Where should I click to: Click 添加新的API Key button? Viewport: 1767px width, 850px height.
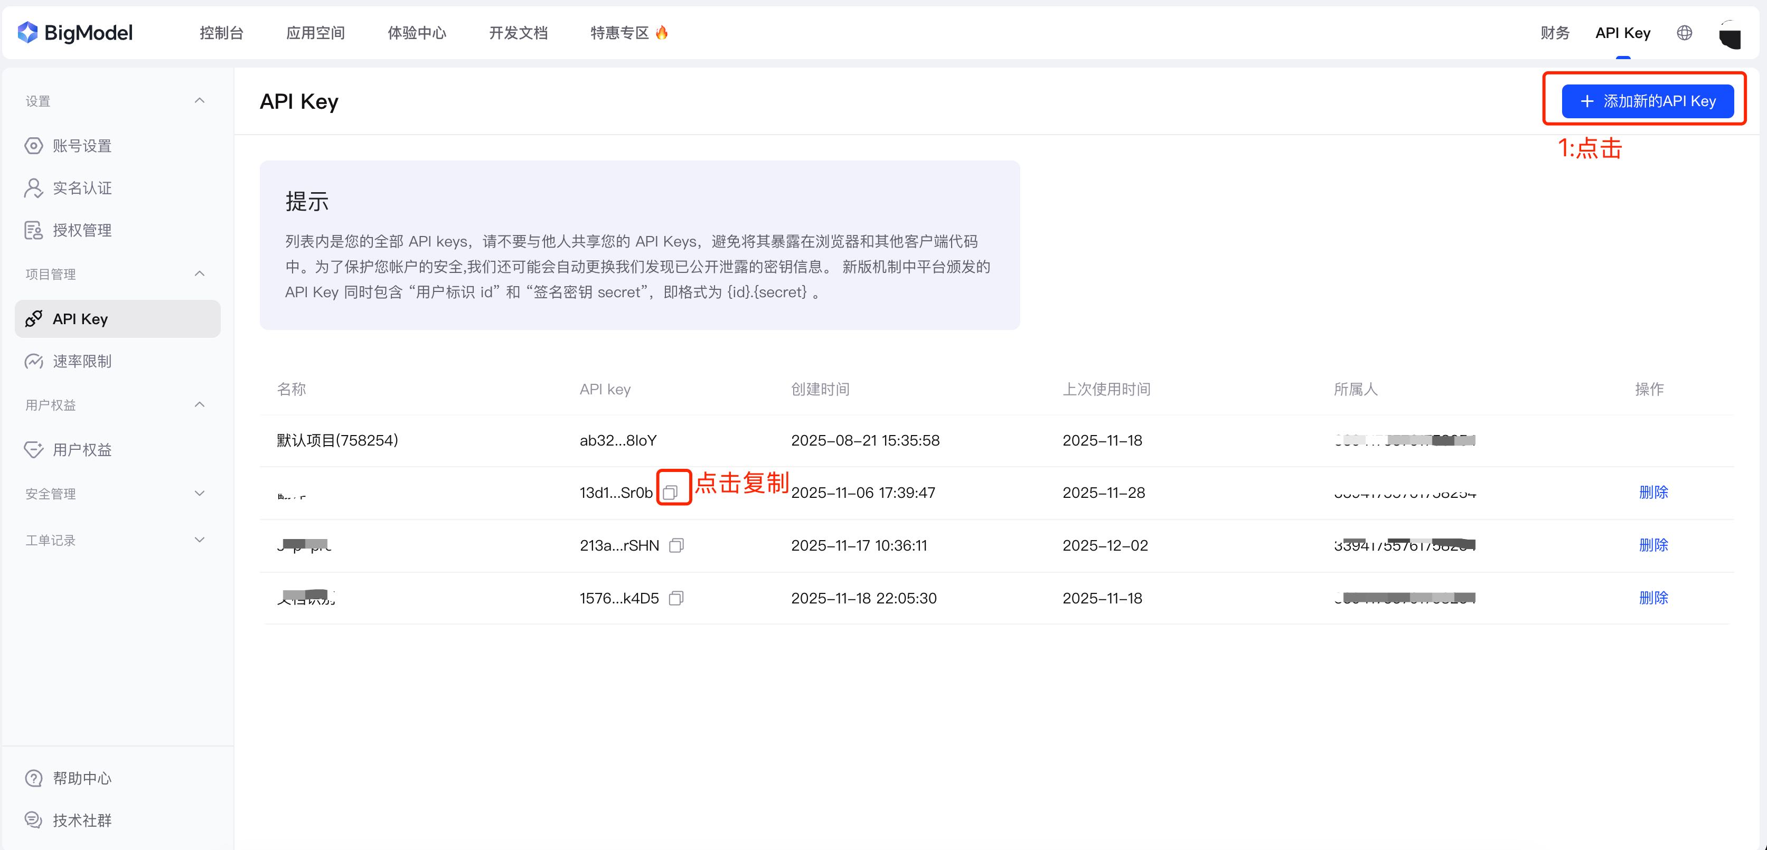[x=1648, y=101]
